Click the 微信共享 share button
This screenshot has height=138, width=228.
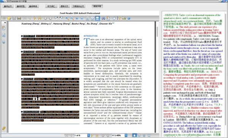click(97, 6)
